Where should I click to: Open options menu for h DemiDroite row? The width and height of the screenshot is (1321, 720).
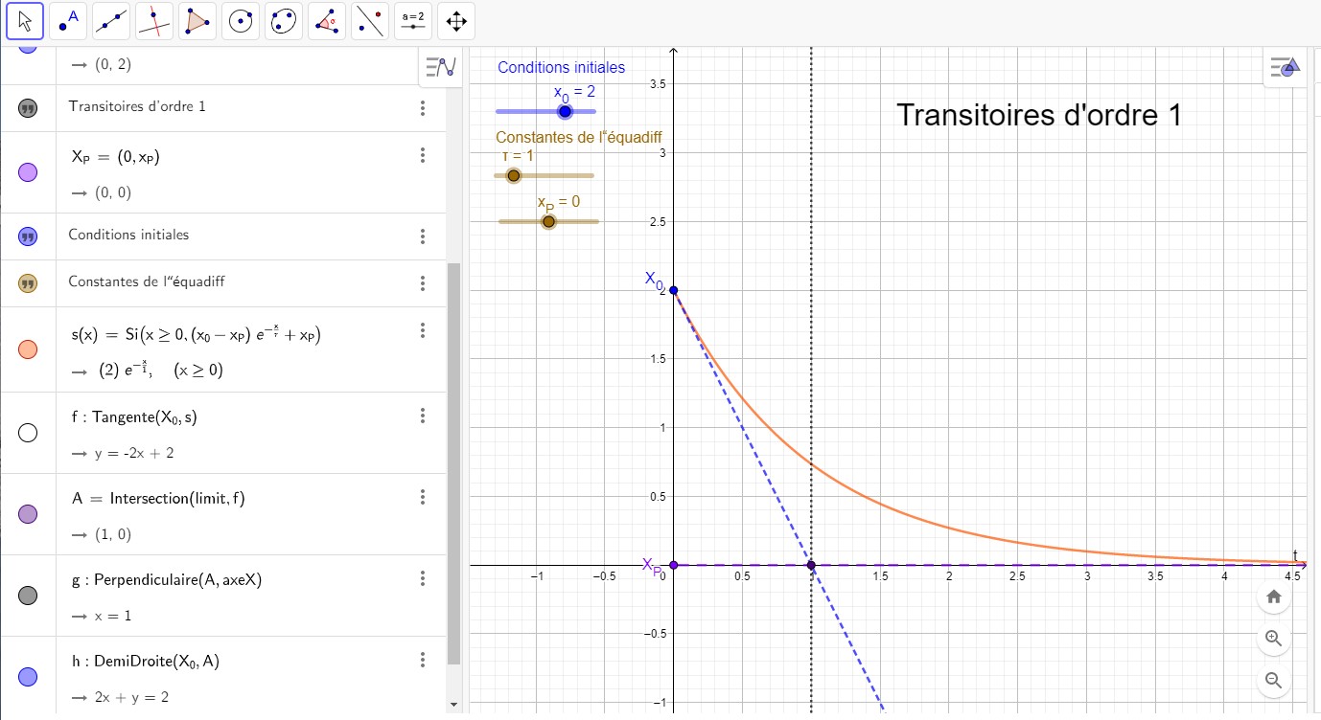click(x=423, y=660)
